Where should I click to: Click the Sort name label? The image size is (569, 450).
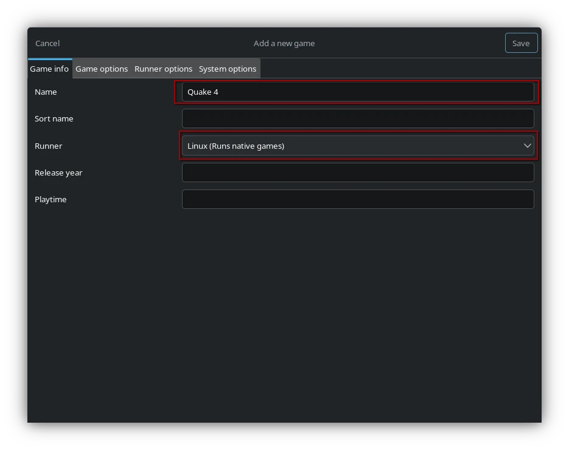(54, 118)
